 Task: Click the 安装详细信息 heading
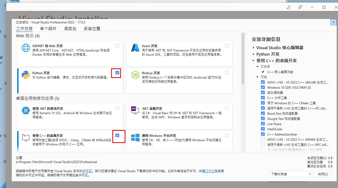pos(266,39)
